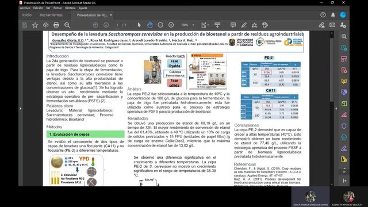
Task: Open the user account avatar
Action: tap(343, 15)
